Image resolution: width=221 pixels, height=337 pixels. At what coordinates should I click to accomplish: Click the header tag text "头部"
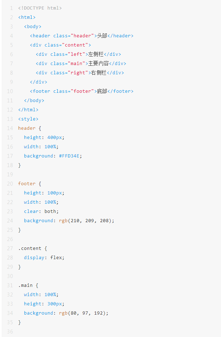tap(102, 36)
